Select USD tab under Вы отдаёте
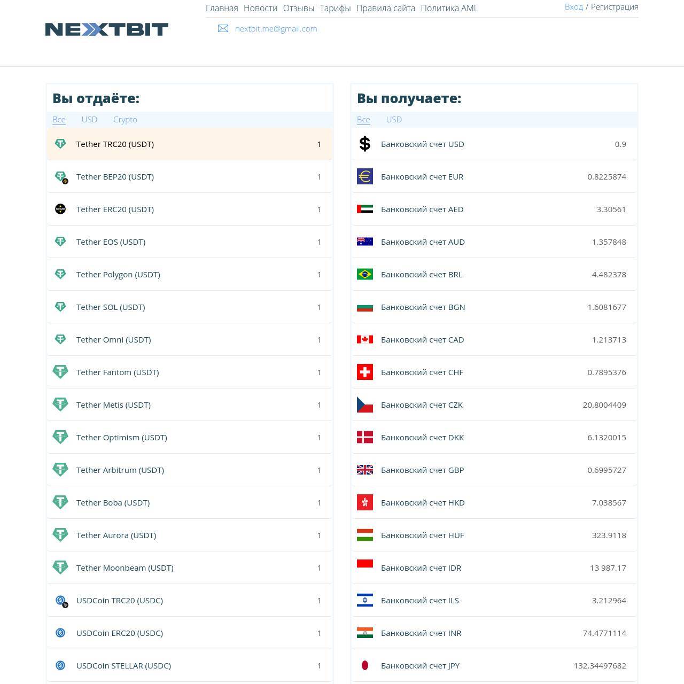Viewport: 684px width, 684px height. point(89,120)
